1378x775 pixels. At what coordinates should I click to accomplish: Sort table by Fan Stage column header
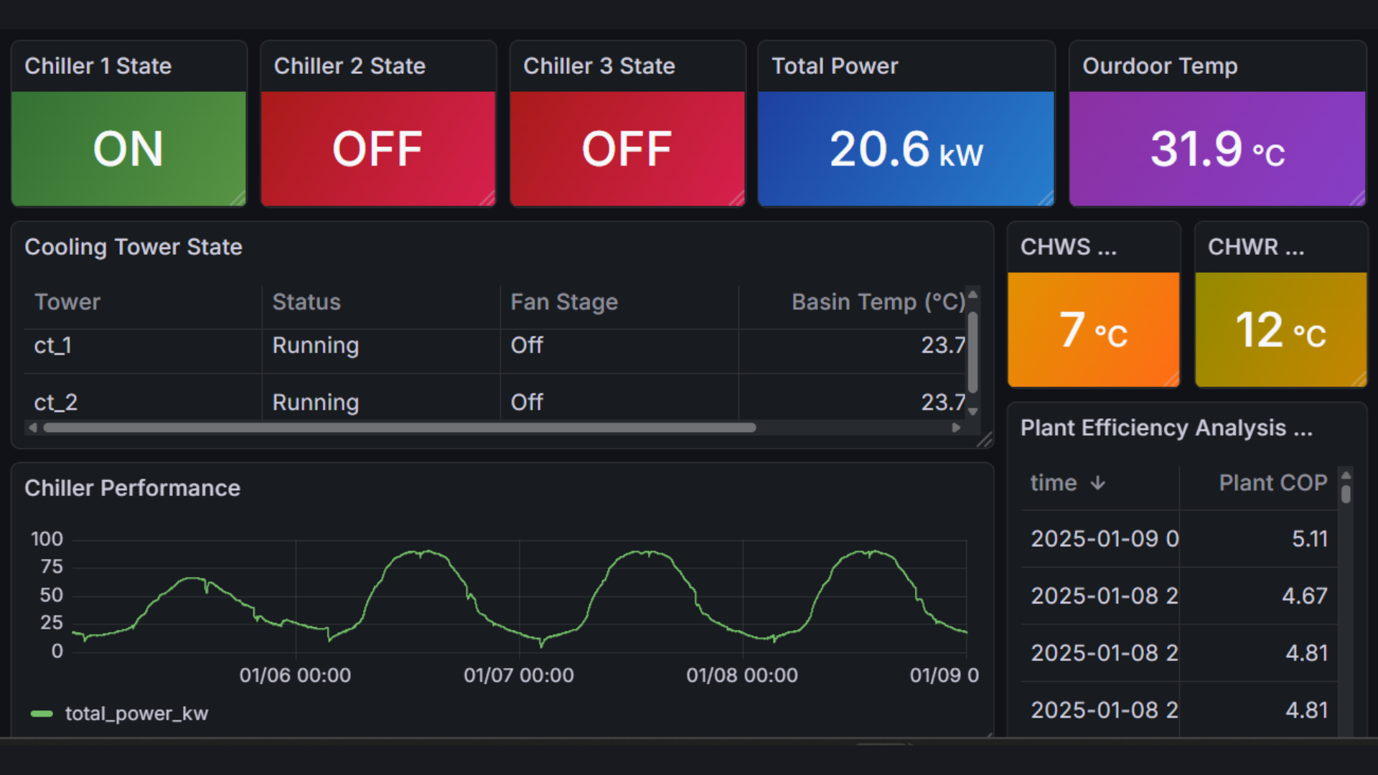pos(563,302)
